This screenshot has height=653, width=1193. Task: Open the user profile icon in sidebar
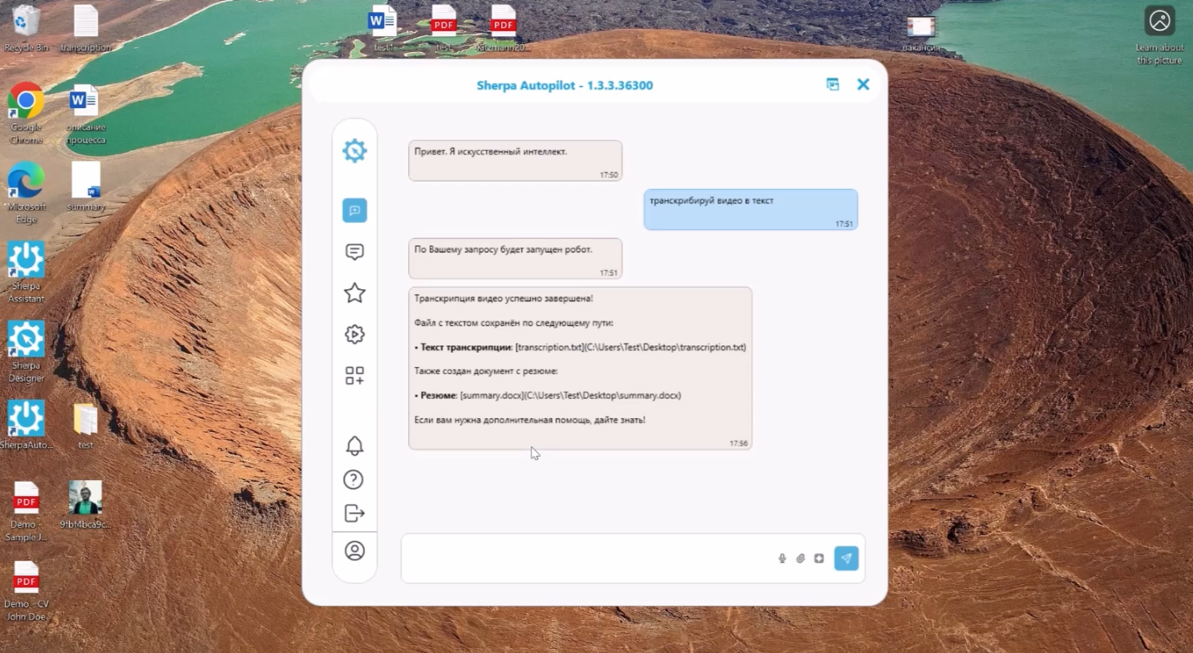[354, 551]
